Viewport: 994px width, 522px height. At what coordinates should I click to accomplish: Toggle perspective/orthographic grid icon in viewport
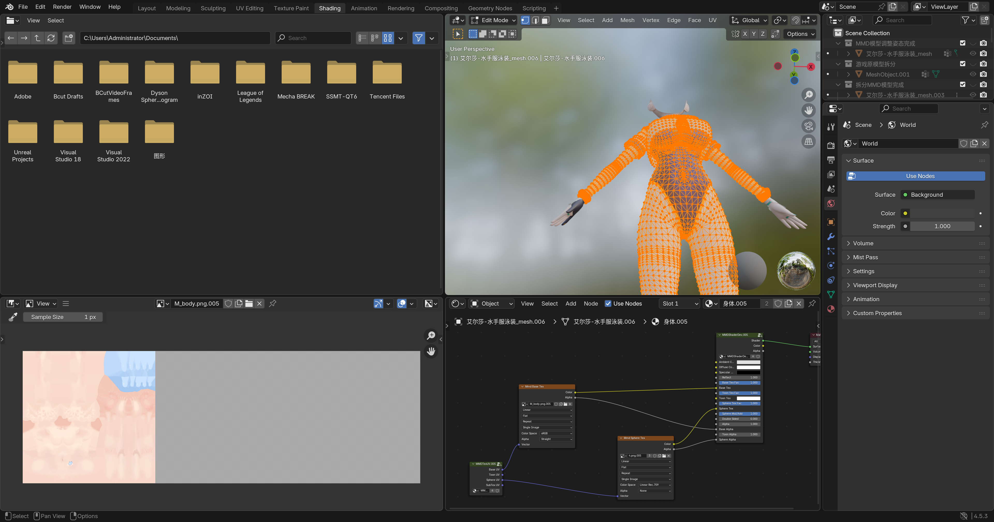tap(808, 141)
